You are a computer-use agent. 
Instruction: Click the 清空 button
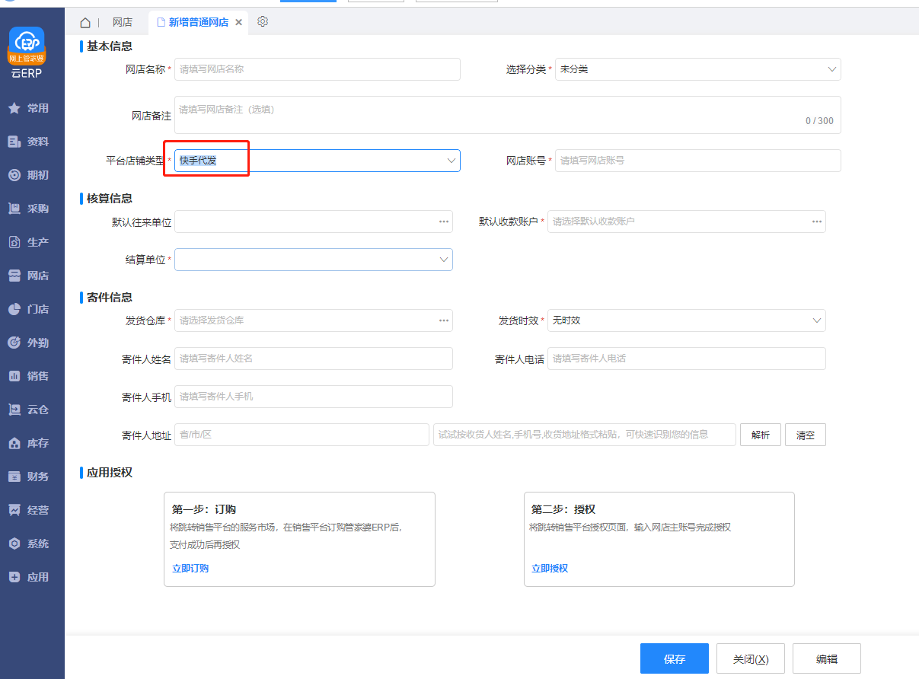click(805, 435)
